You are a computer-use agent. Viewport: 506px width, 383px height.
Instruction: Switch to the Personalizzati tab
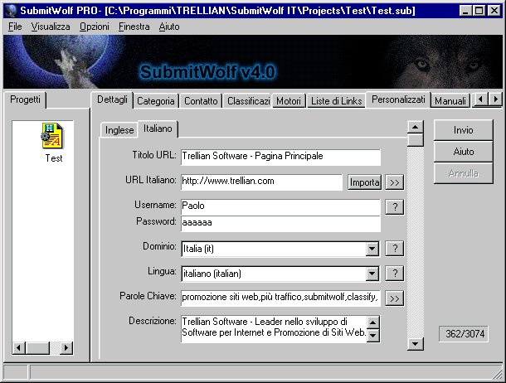tap(398, 99)
